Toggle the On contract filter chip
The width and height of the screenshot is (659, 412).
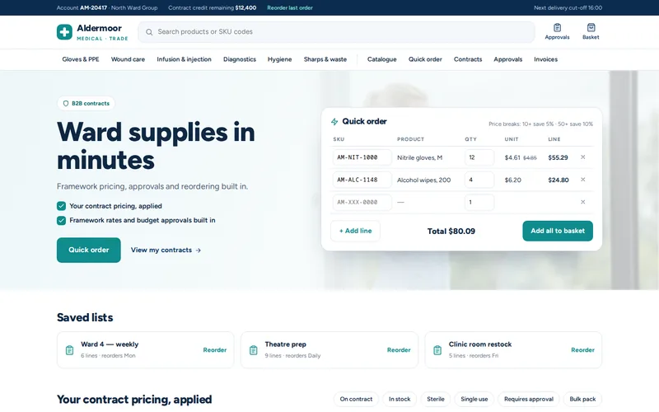point(356,399)
